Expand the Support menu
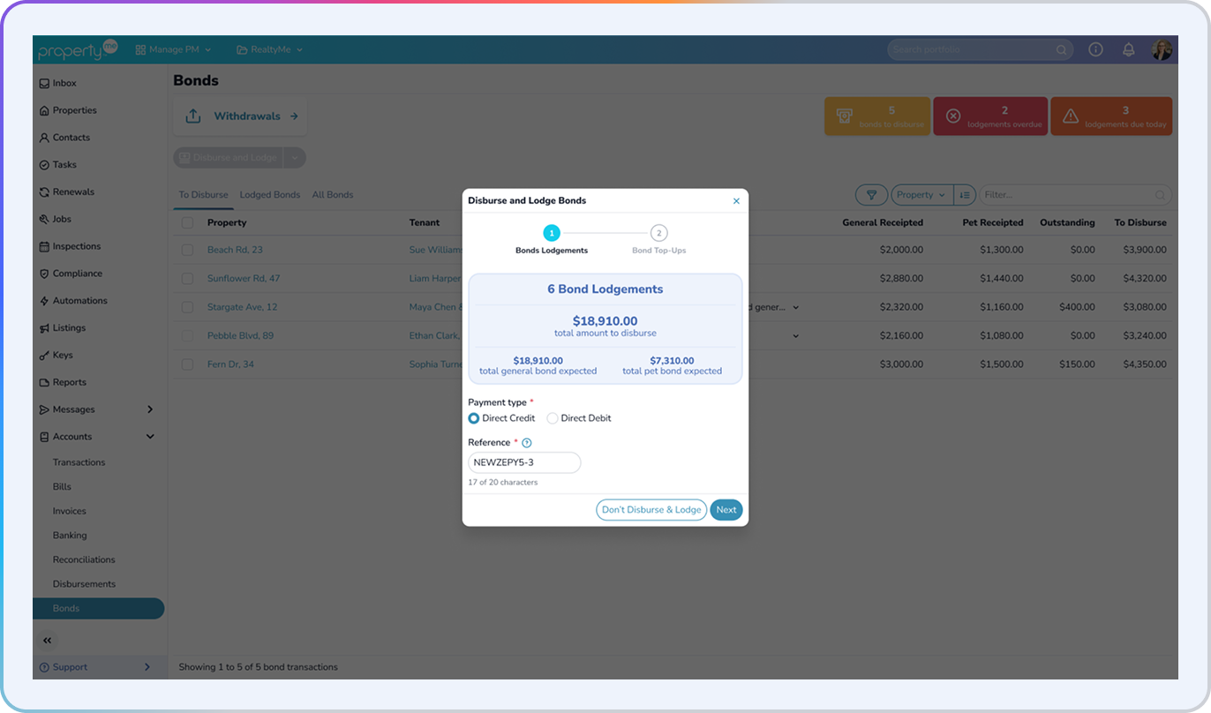 (x=147, y=667)
